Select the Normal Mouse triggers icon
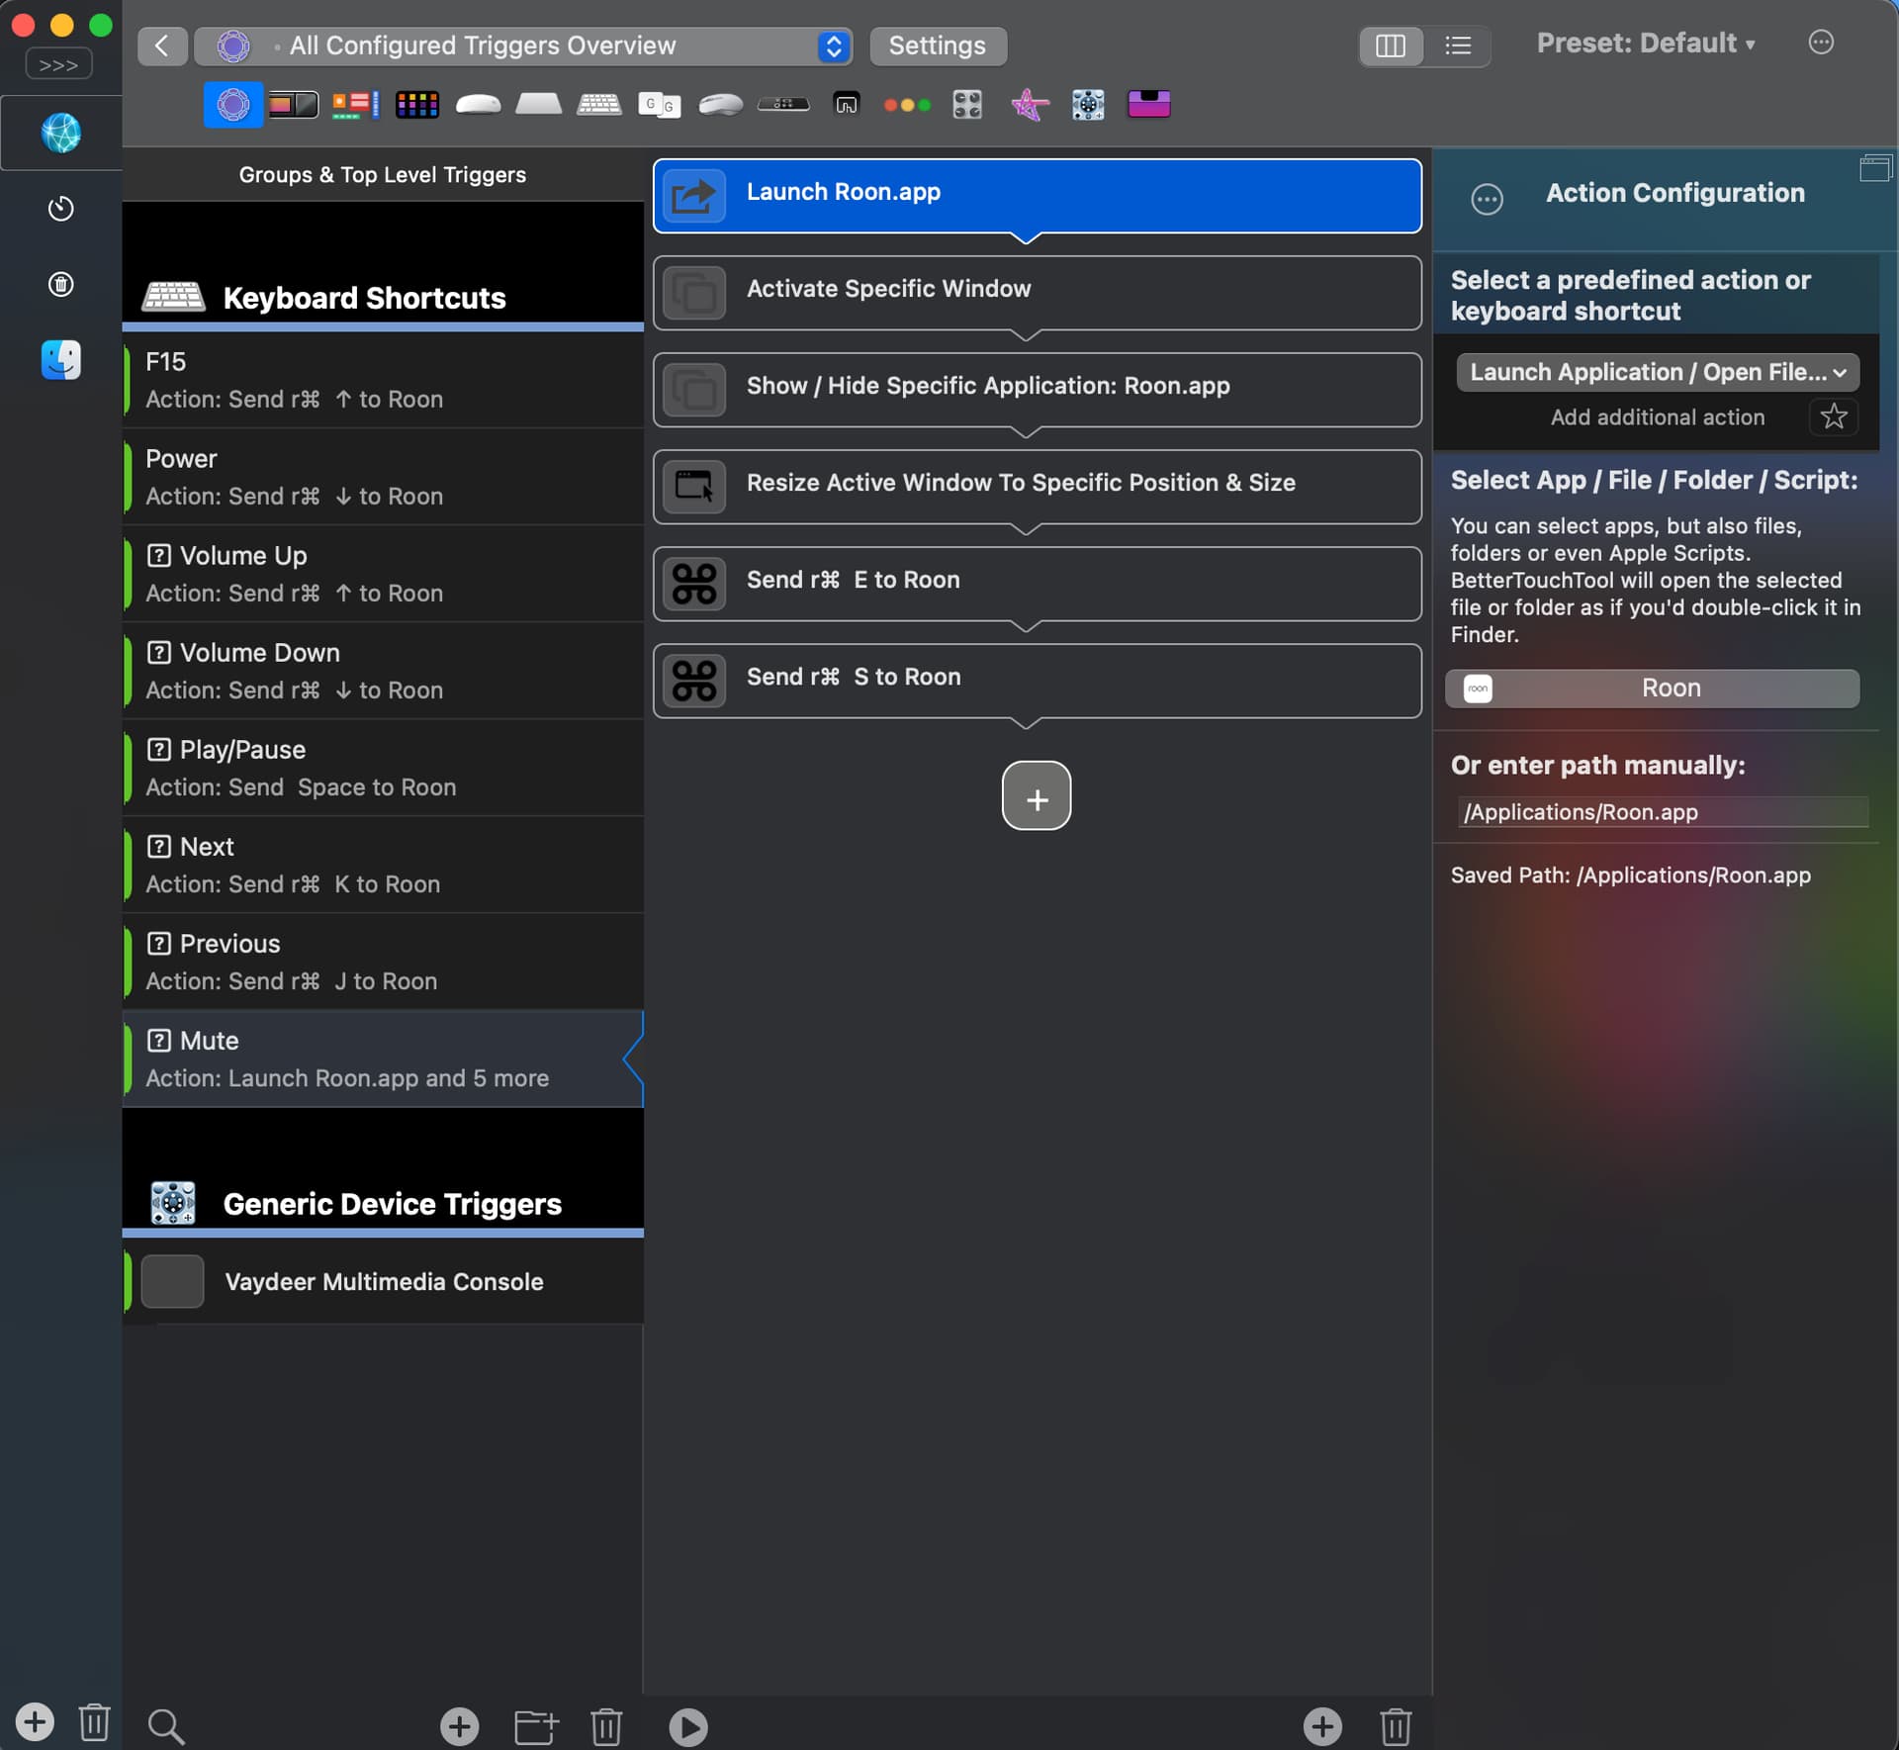 tap(721, 104)
